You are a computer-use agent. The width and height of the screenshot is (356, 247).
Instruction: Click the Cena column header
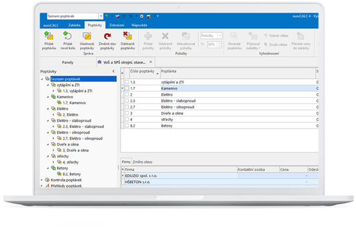tap(293, 169)
